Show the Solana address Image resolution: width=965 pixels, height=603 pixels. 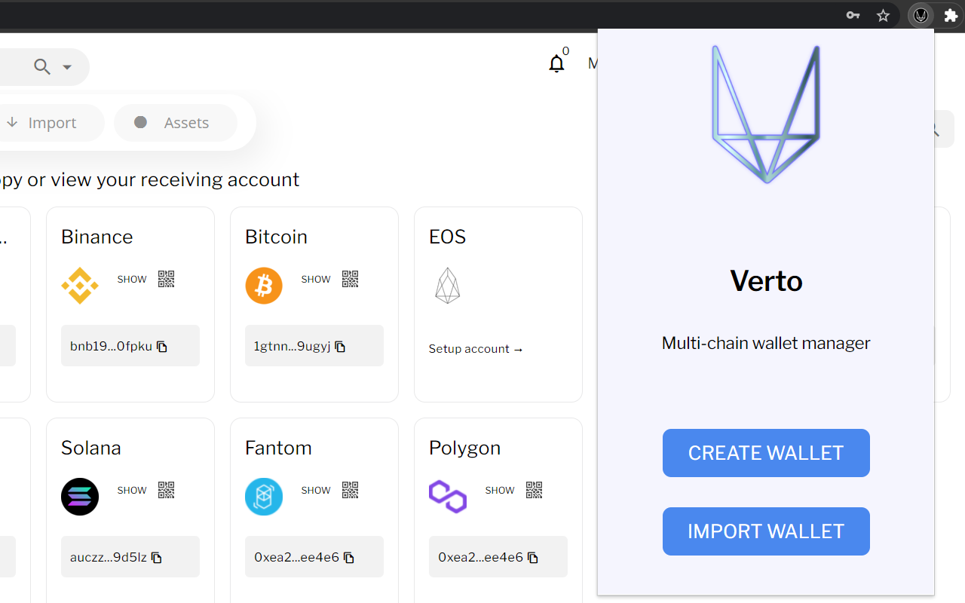(132, 491)
